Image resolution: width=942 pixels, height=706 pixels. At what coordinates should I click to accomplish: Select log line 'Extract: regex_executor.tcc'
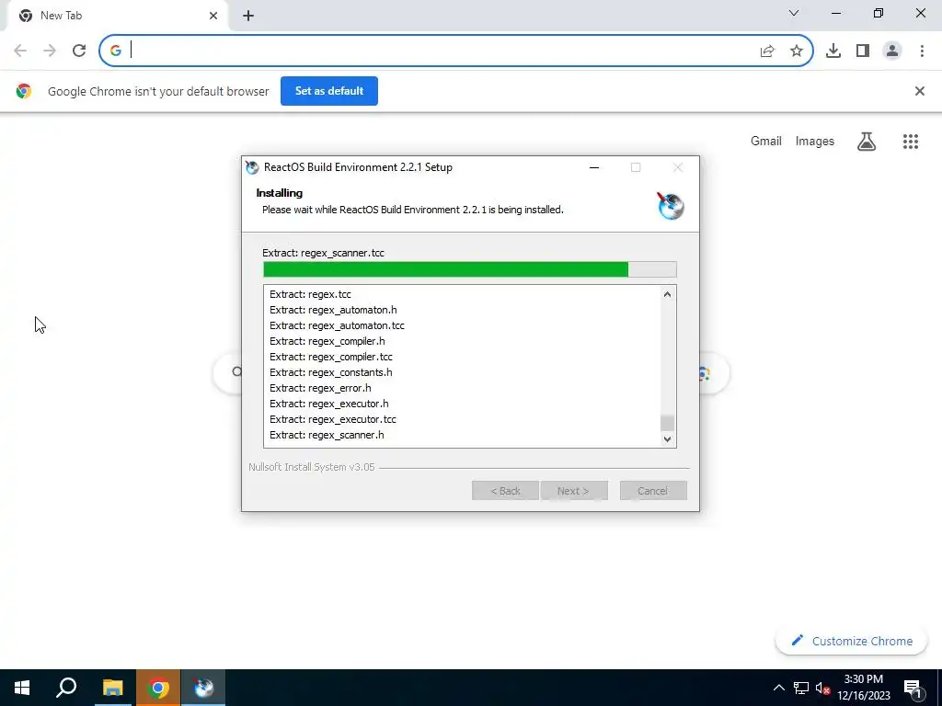(333, 419)
